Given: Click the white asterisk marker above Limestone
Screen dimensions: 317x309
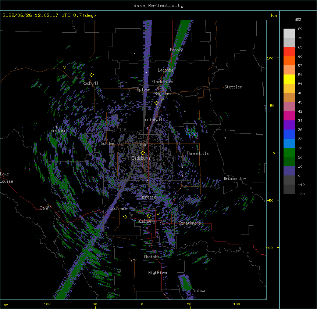Looking at the screenshot, I should (56, 127).
